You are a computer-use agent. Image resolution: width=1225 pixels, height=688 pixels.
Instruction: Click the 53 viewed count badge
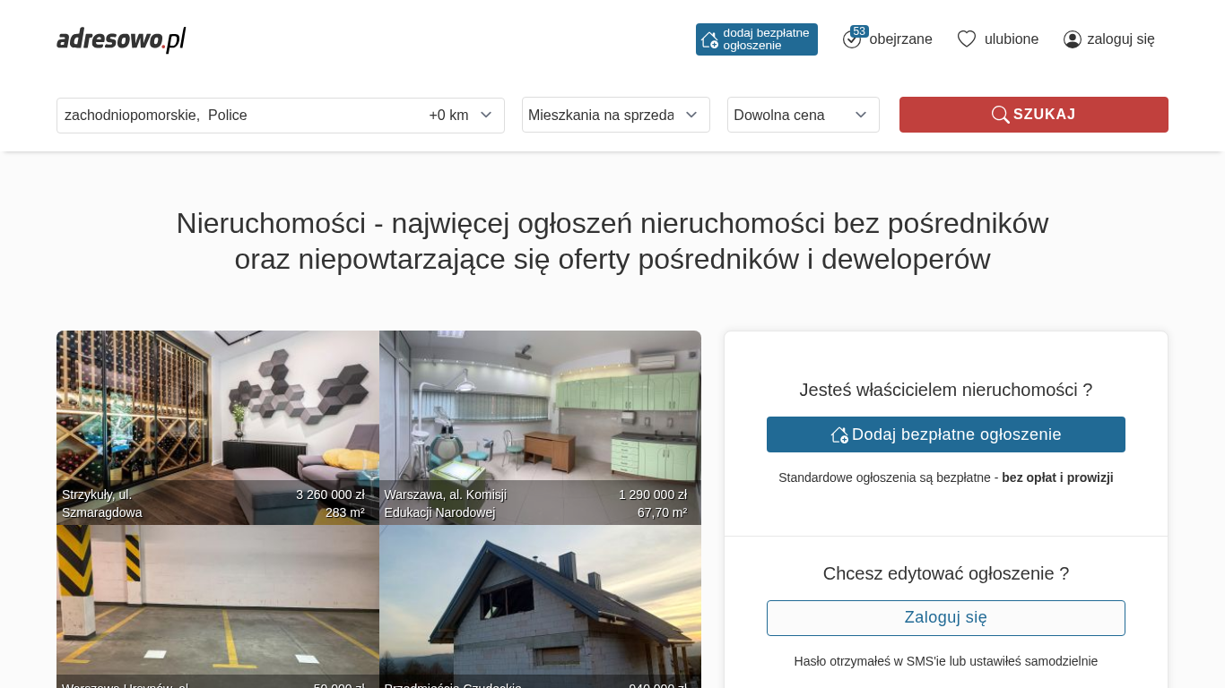click(859, 31)
